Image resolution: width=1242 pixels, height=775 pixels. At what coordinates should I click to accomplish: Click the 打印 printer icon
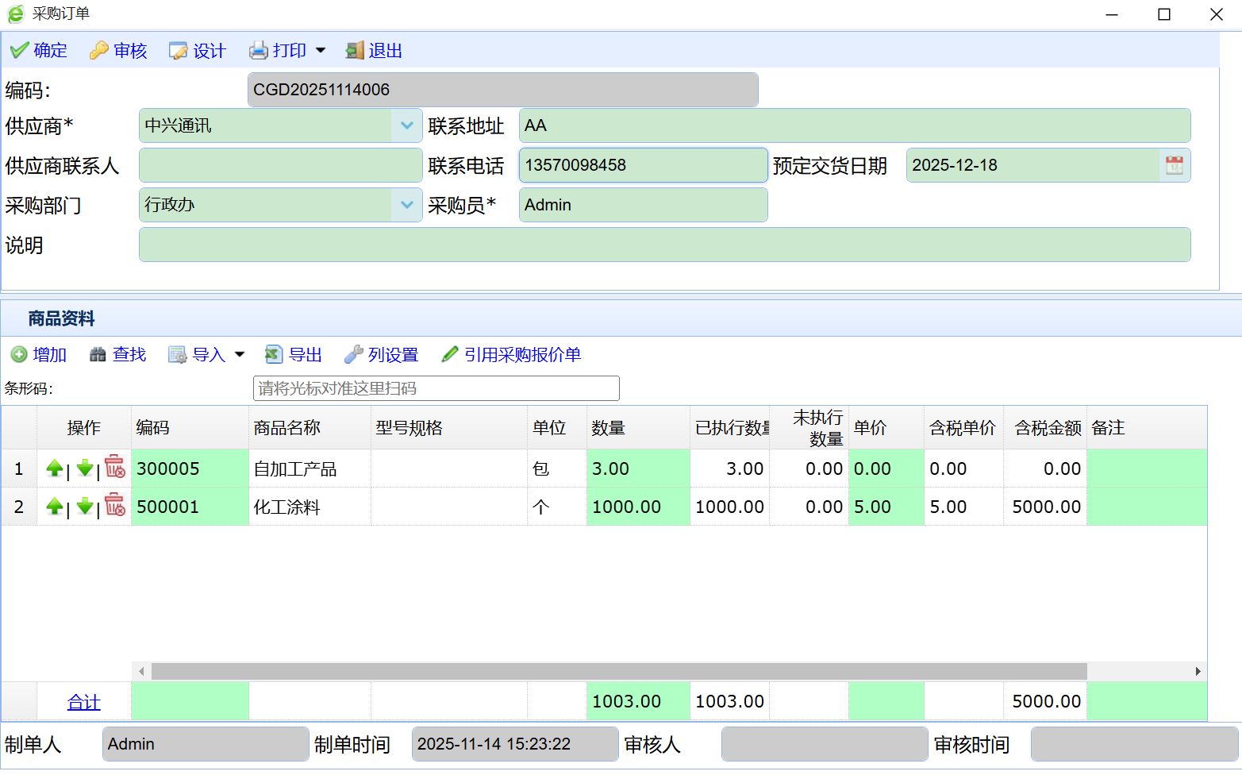[259, 51]
